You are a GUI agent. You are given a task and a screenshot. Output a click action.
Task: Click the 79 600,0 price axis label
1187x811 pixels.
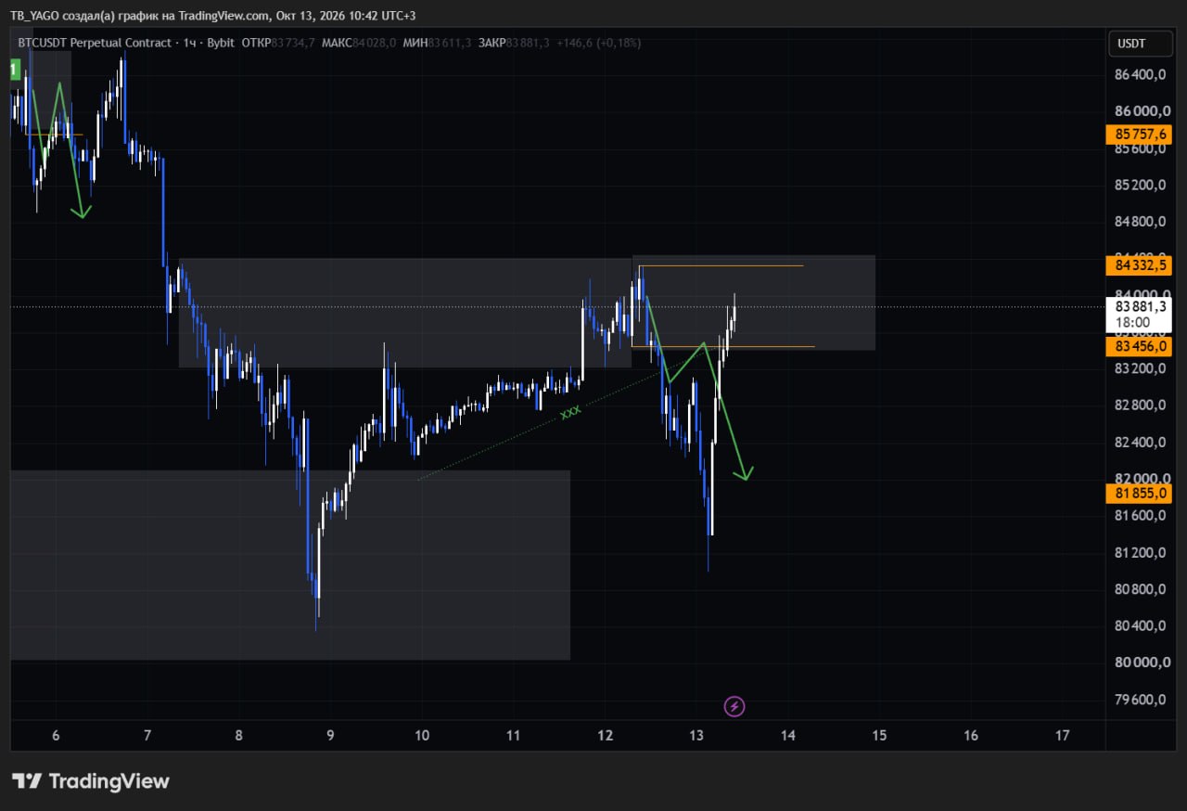1142,699
